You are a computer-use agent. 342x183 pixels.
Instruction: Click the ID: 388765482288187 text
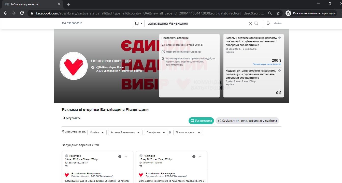pos(77,163)
